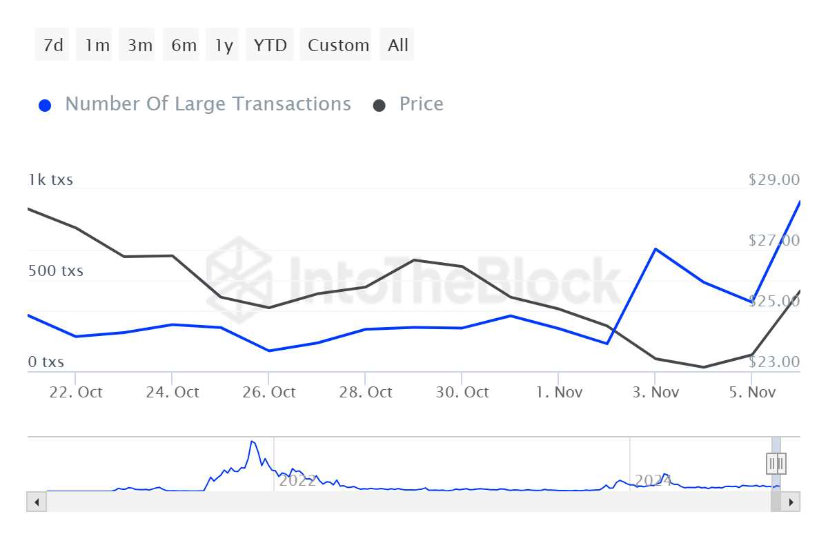
Task: Jump to 2024 in the navigator
Action: (x=653, y=480)
